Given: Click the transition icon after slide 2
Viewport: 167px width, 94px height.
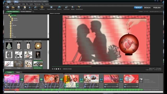Looking at the screenshot, I should (41, 80).
